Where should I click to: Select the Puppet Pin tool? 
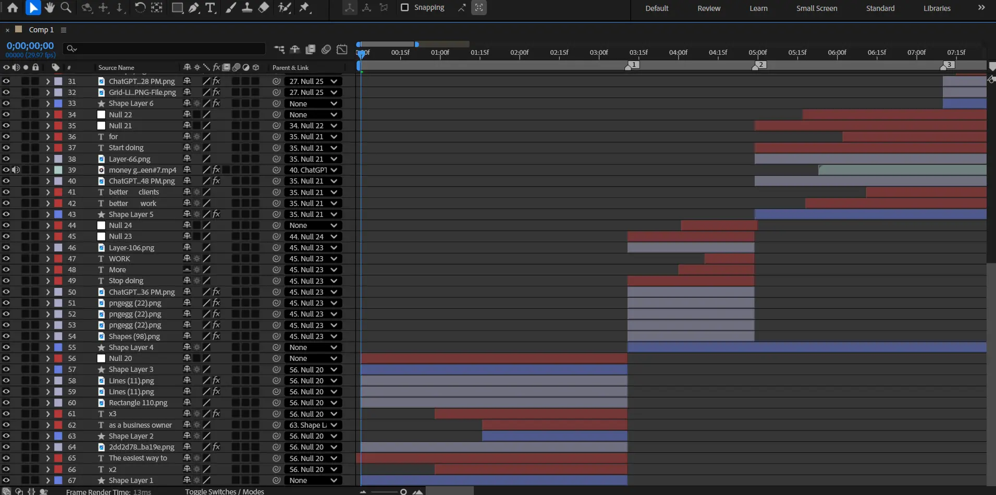pyautogui.click(x=304, y=8)
